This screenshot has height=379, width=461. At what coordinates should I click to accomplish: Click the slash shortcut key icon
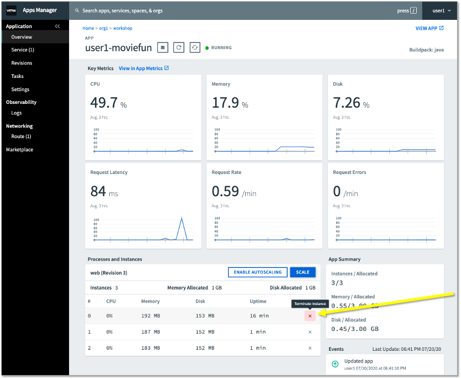click(x=414, y=10)
